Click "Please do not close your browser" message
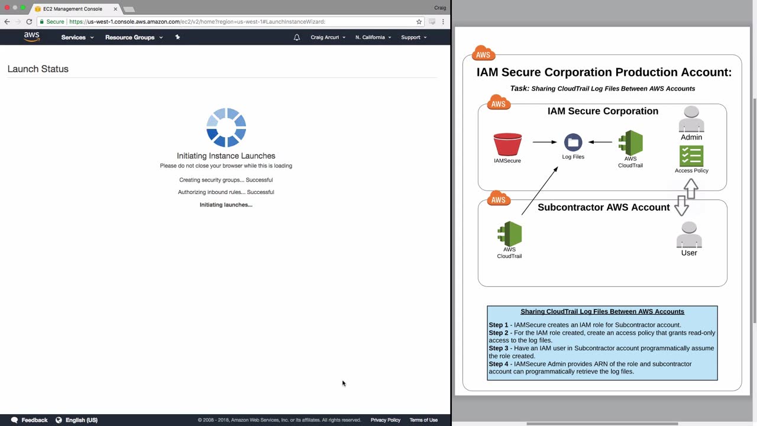The width and height of the screenshot is (757, 426). click(x=226, y=166)
